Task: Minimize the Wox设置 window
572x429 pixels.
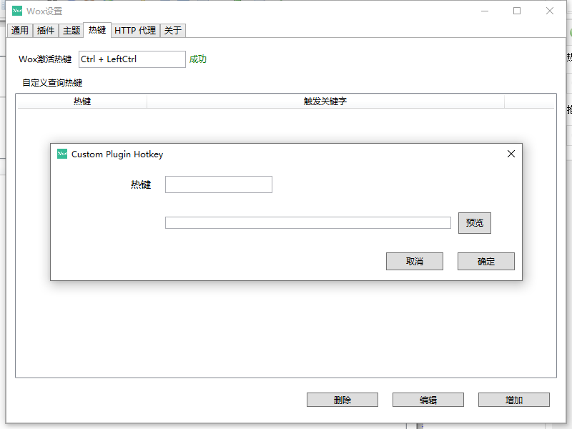Action: tap(485, 11)
